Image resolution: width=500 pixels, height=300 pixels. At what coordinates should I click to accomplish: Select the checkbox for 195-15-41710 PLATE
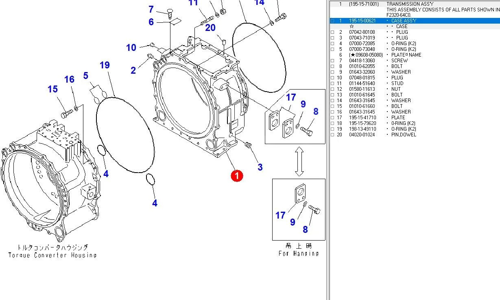pyautogui.click(x=332, y=118)
